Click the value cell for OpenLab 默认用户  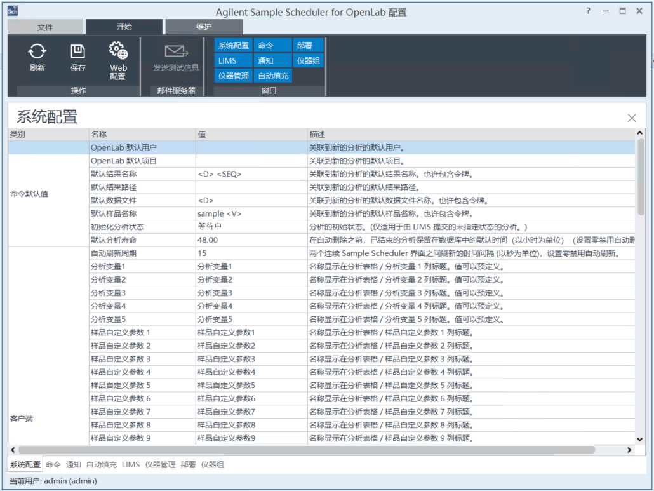(x=251, y=147)
